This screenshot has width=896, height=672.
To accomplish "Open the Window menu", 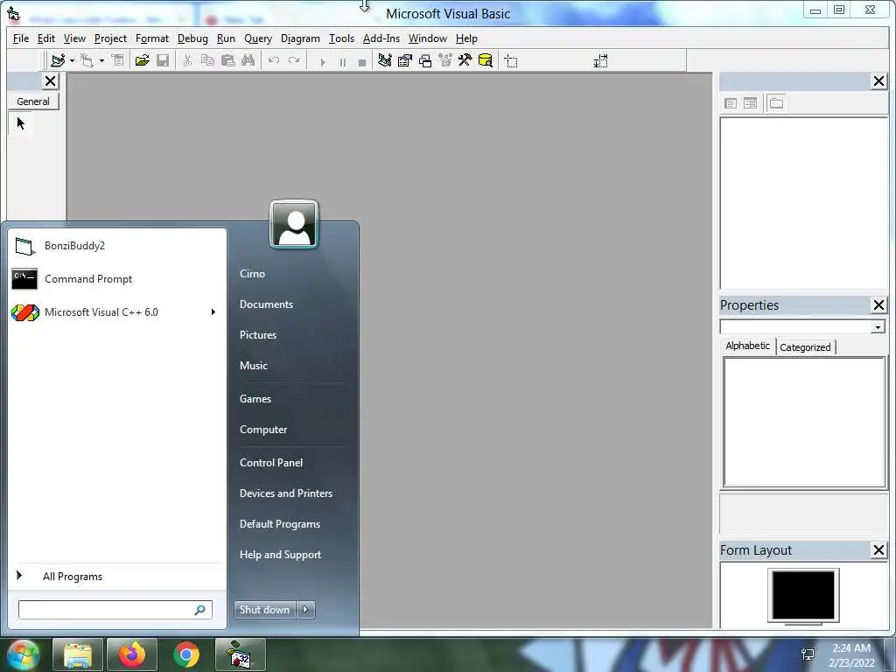I will tap(427, 38).
